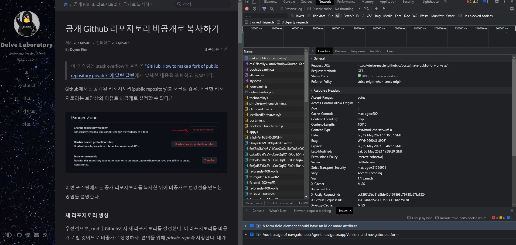
Task: Show more DevTools tabs chevron
Action: point(445,2)
